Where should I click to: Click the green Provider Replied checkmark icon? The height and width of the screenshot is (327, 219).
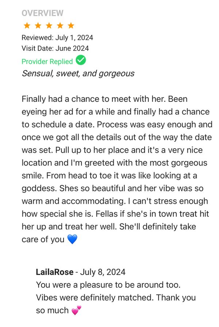coord(81,60)
